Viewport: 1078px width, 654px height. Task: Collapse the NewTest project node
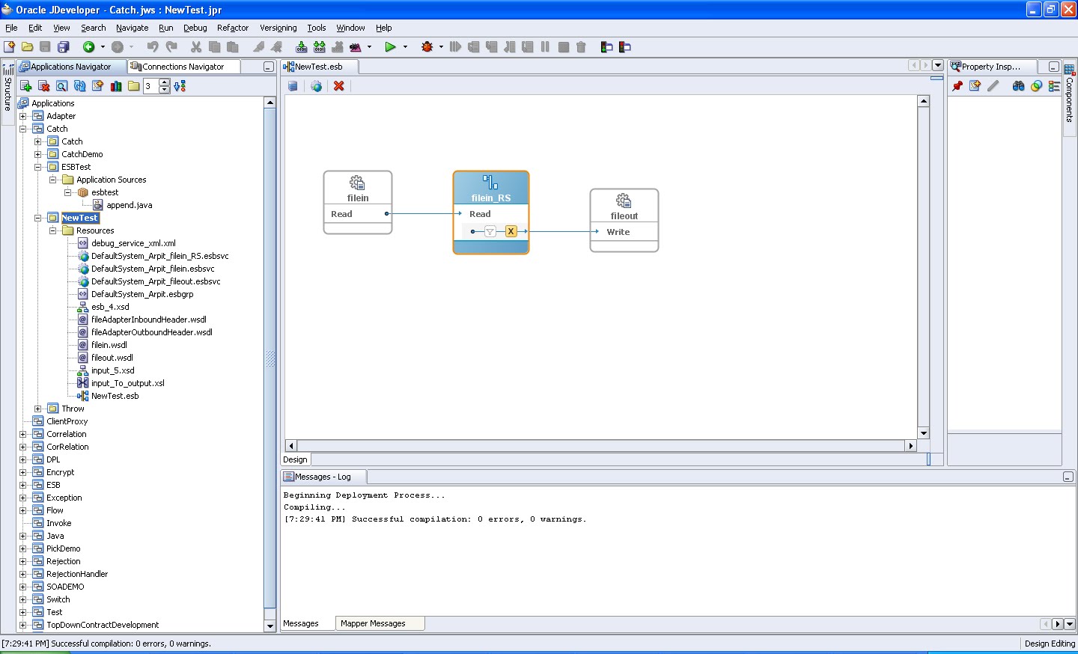tap(37, 218)
